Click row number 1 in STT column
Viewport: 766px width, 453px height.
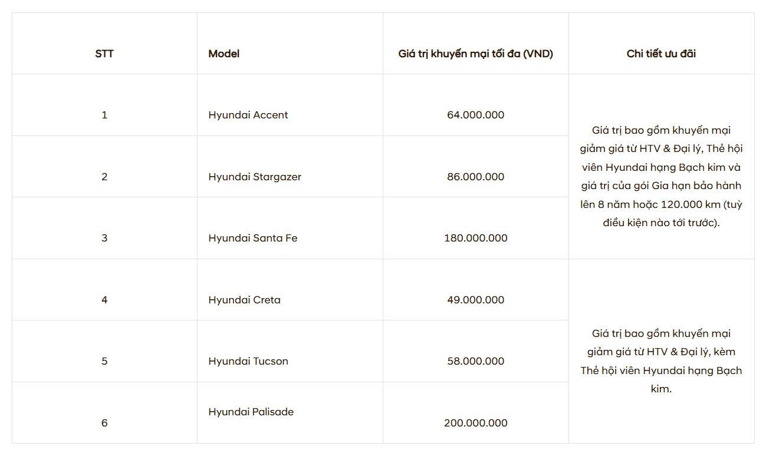pyautogui.click(x=104, y=115)
